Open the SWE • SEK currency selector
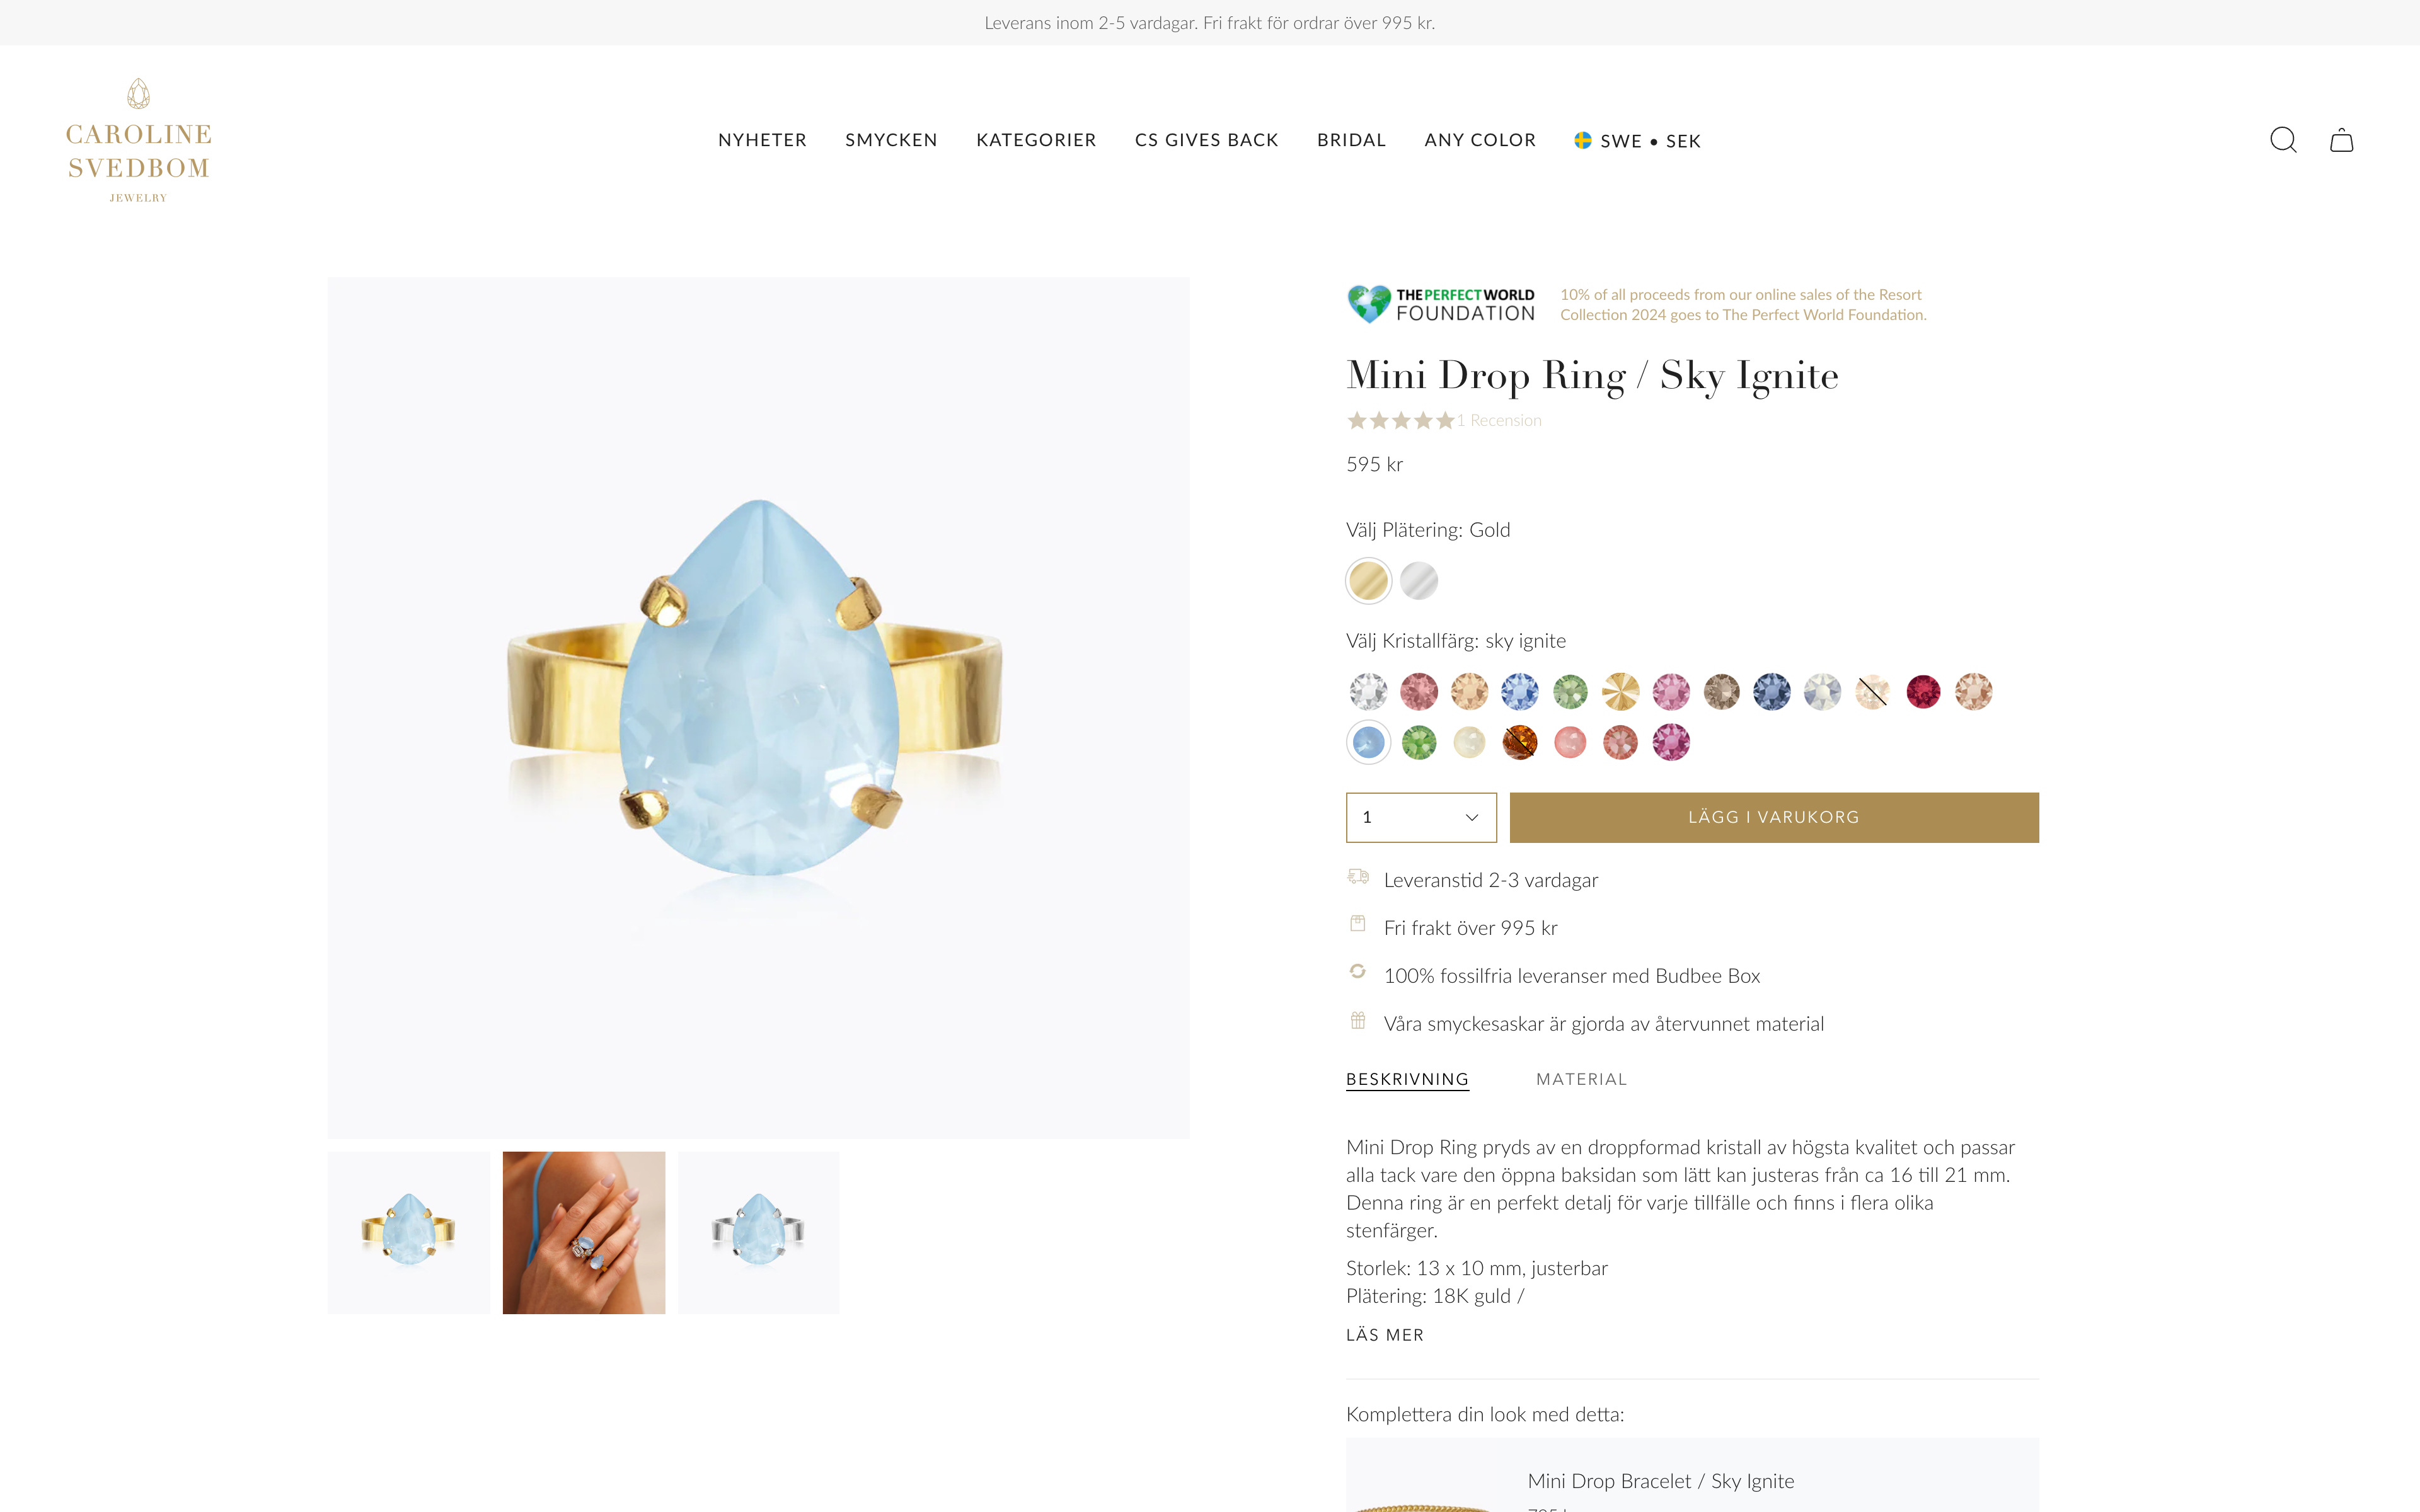Image resolution: width=2420 pixels, height=1512 pixels. pos(1649,141)
